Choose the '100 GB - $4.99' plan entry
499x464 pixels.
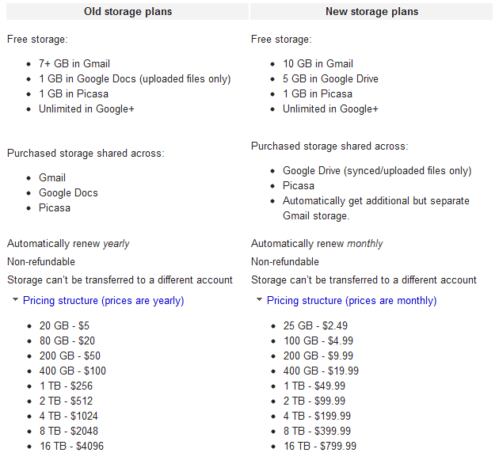point(320,340)
